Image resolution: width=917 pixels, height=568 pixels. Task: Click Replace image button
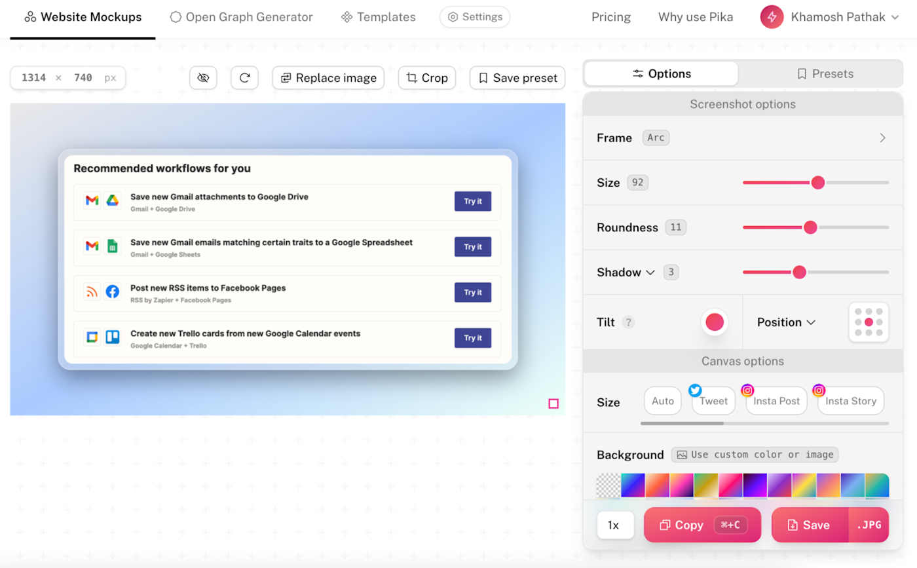[x=329, y=78]
